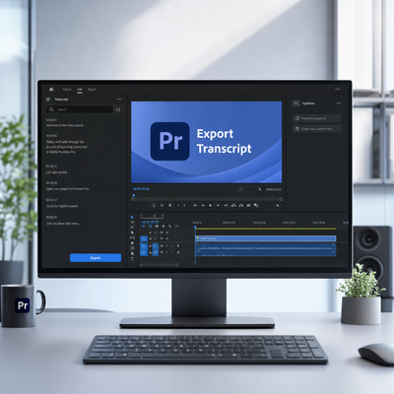
Task: Select the Pen tool
Action: 132,243
